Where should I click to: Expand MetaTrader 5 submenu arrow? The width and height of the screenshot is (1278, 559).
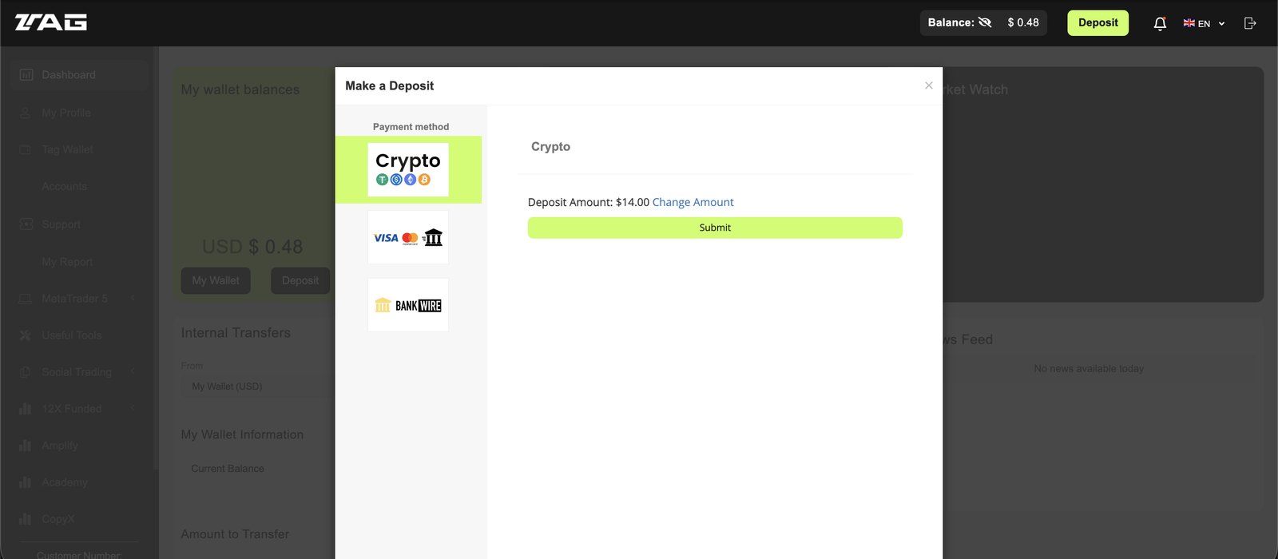click(133, 298)
